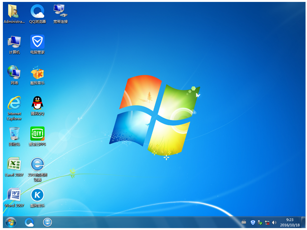Select the Excel 2007 desktop shortcut

pos(14,164)
